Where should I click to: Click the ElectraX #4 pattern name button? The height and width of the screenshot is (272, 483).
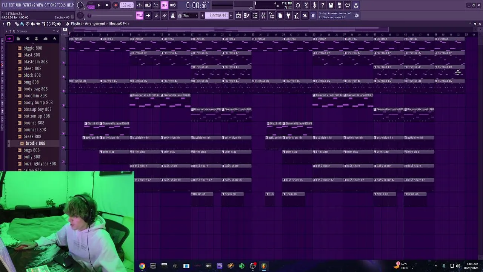218,15
